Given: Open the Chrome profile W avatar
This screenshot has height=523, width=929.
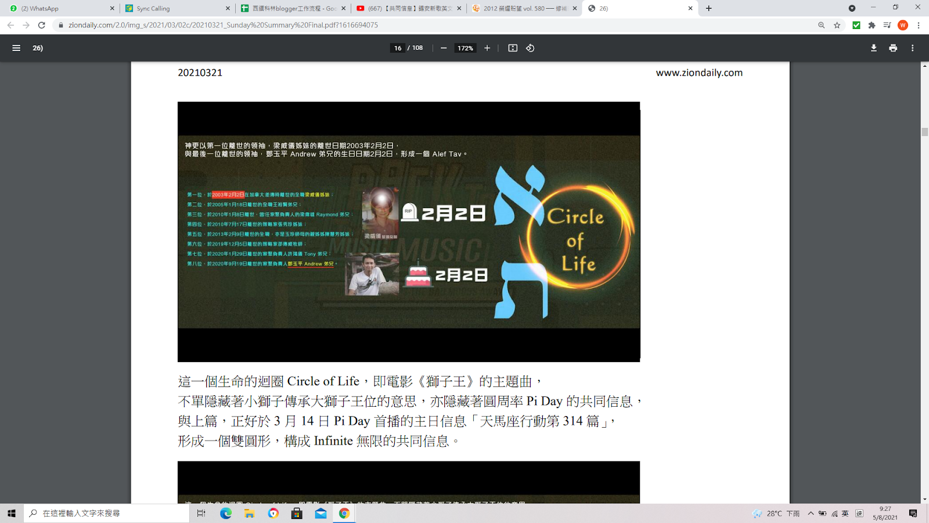Looking at the screenshot, I should click(x=903, y=25).
